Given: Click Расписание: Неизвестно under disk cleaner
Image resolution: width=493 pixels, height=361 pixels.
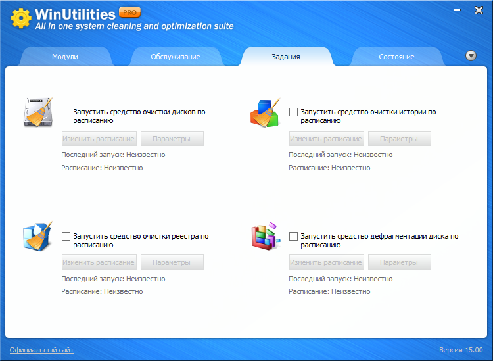Looking at the screenshot, I should (x=102, y=168).
